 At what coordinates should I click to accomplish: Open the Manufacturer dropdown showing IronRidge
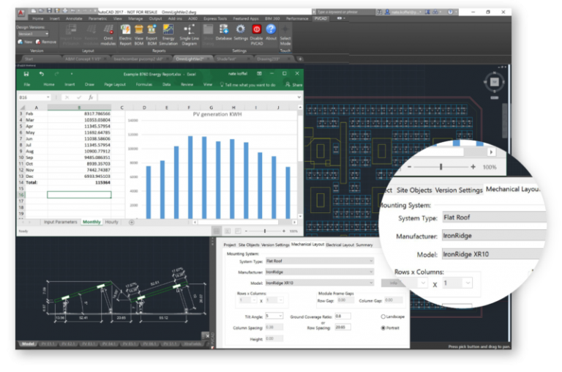pyautogui.click(x=318, y=272)
